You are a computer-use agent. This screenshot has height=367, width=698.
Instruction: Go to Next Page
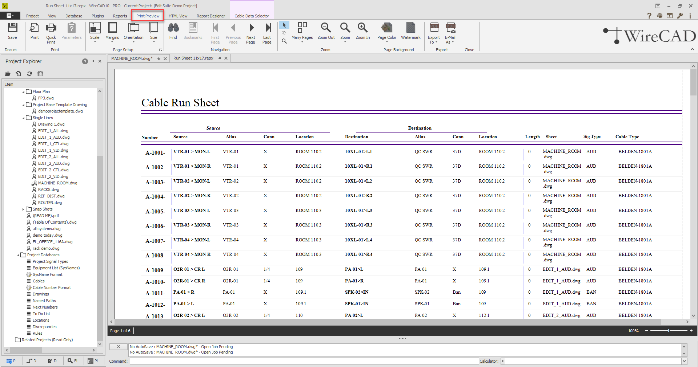click(251, 33)
